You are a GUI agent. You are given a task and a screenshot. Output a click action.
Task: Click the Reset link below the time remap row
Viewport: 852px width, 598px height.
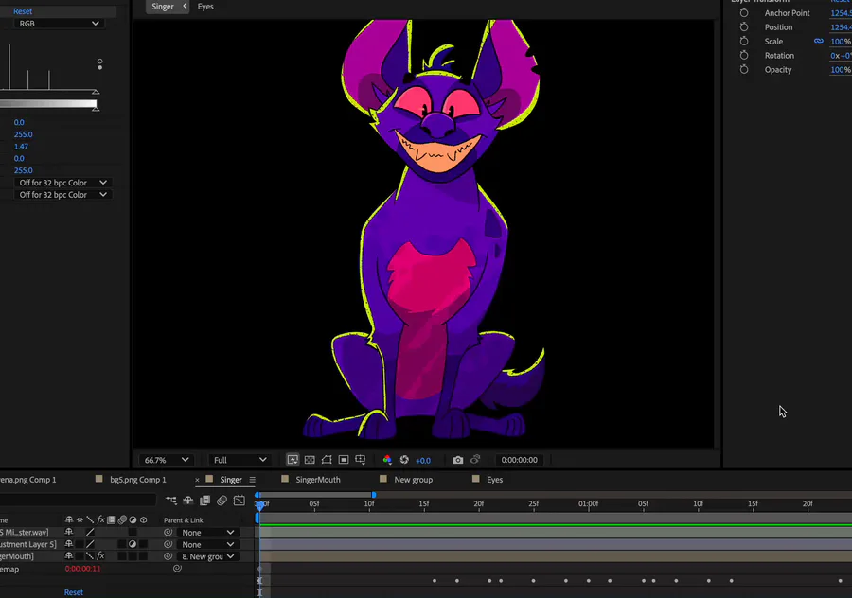73,592
